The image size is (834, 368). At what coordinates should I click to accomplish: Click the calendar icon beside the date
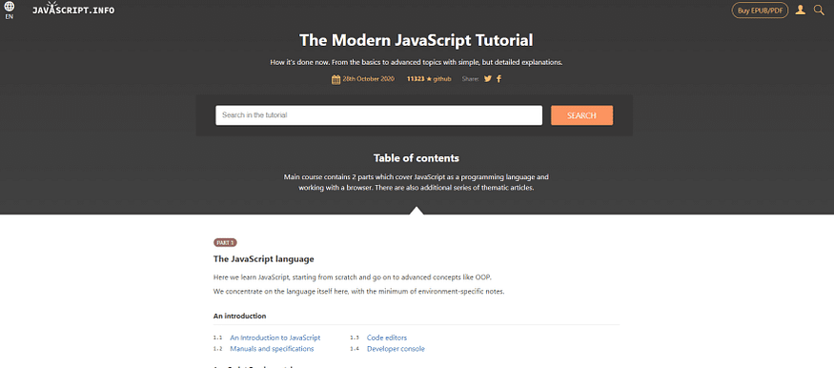336,80
